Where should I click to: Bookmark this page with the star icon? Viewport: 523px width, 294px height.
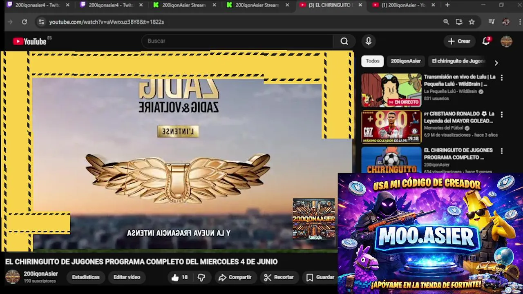coord(472,22)
